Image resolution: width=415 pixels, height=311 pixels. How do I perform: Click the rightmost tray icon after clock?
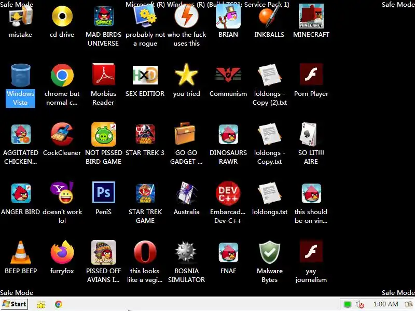(409, 305)
